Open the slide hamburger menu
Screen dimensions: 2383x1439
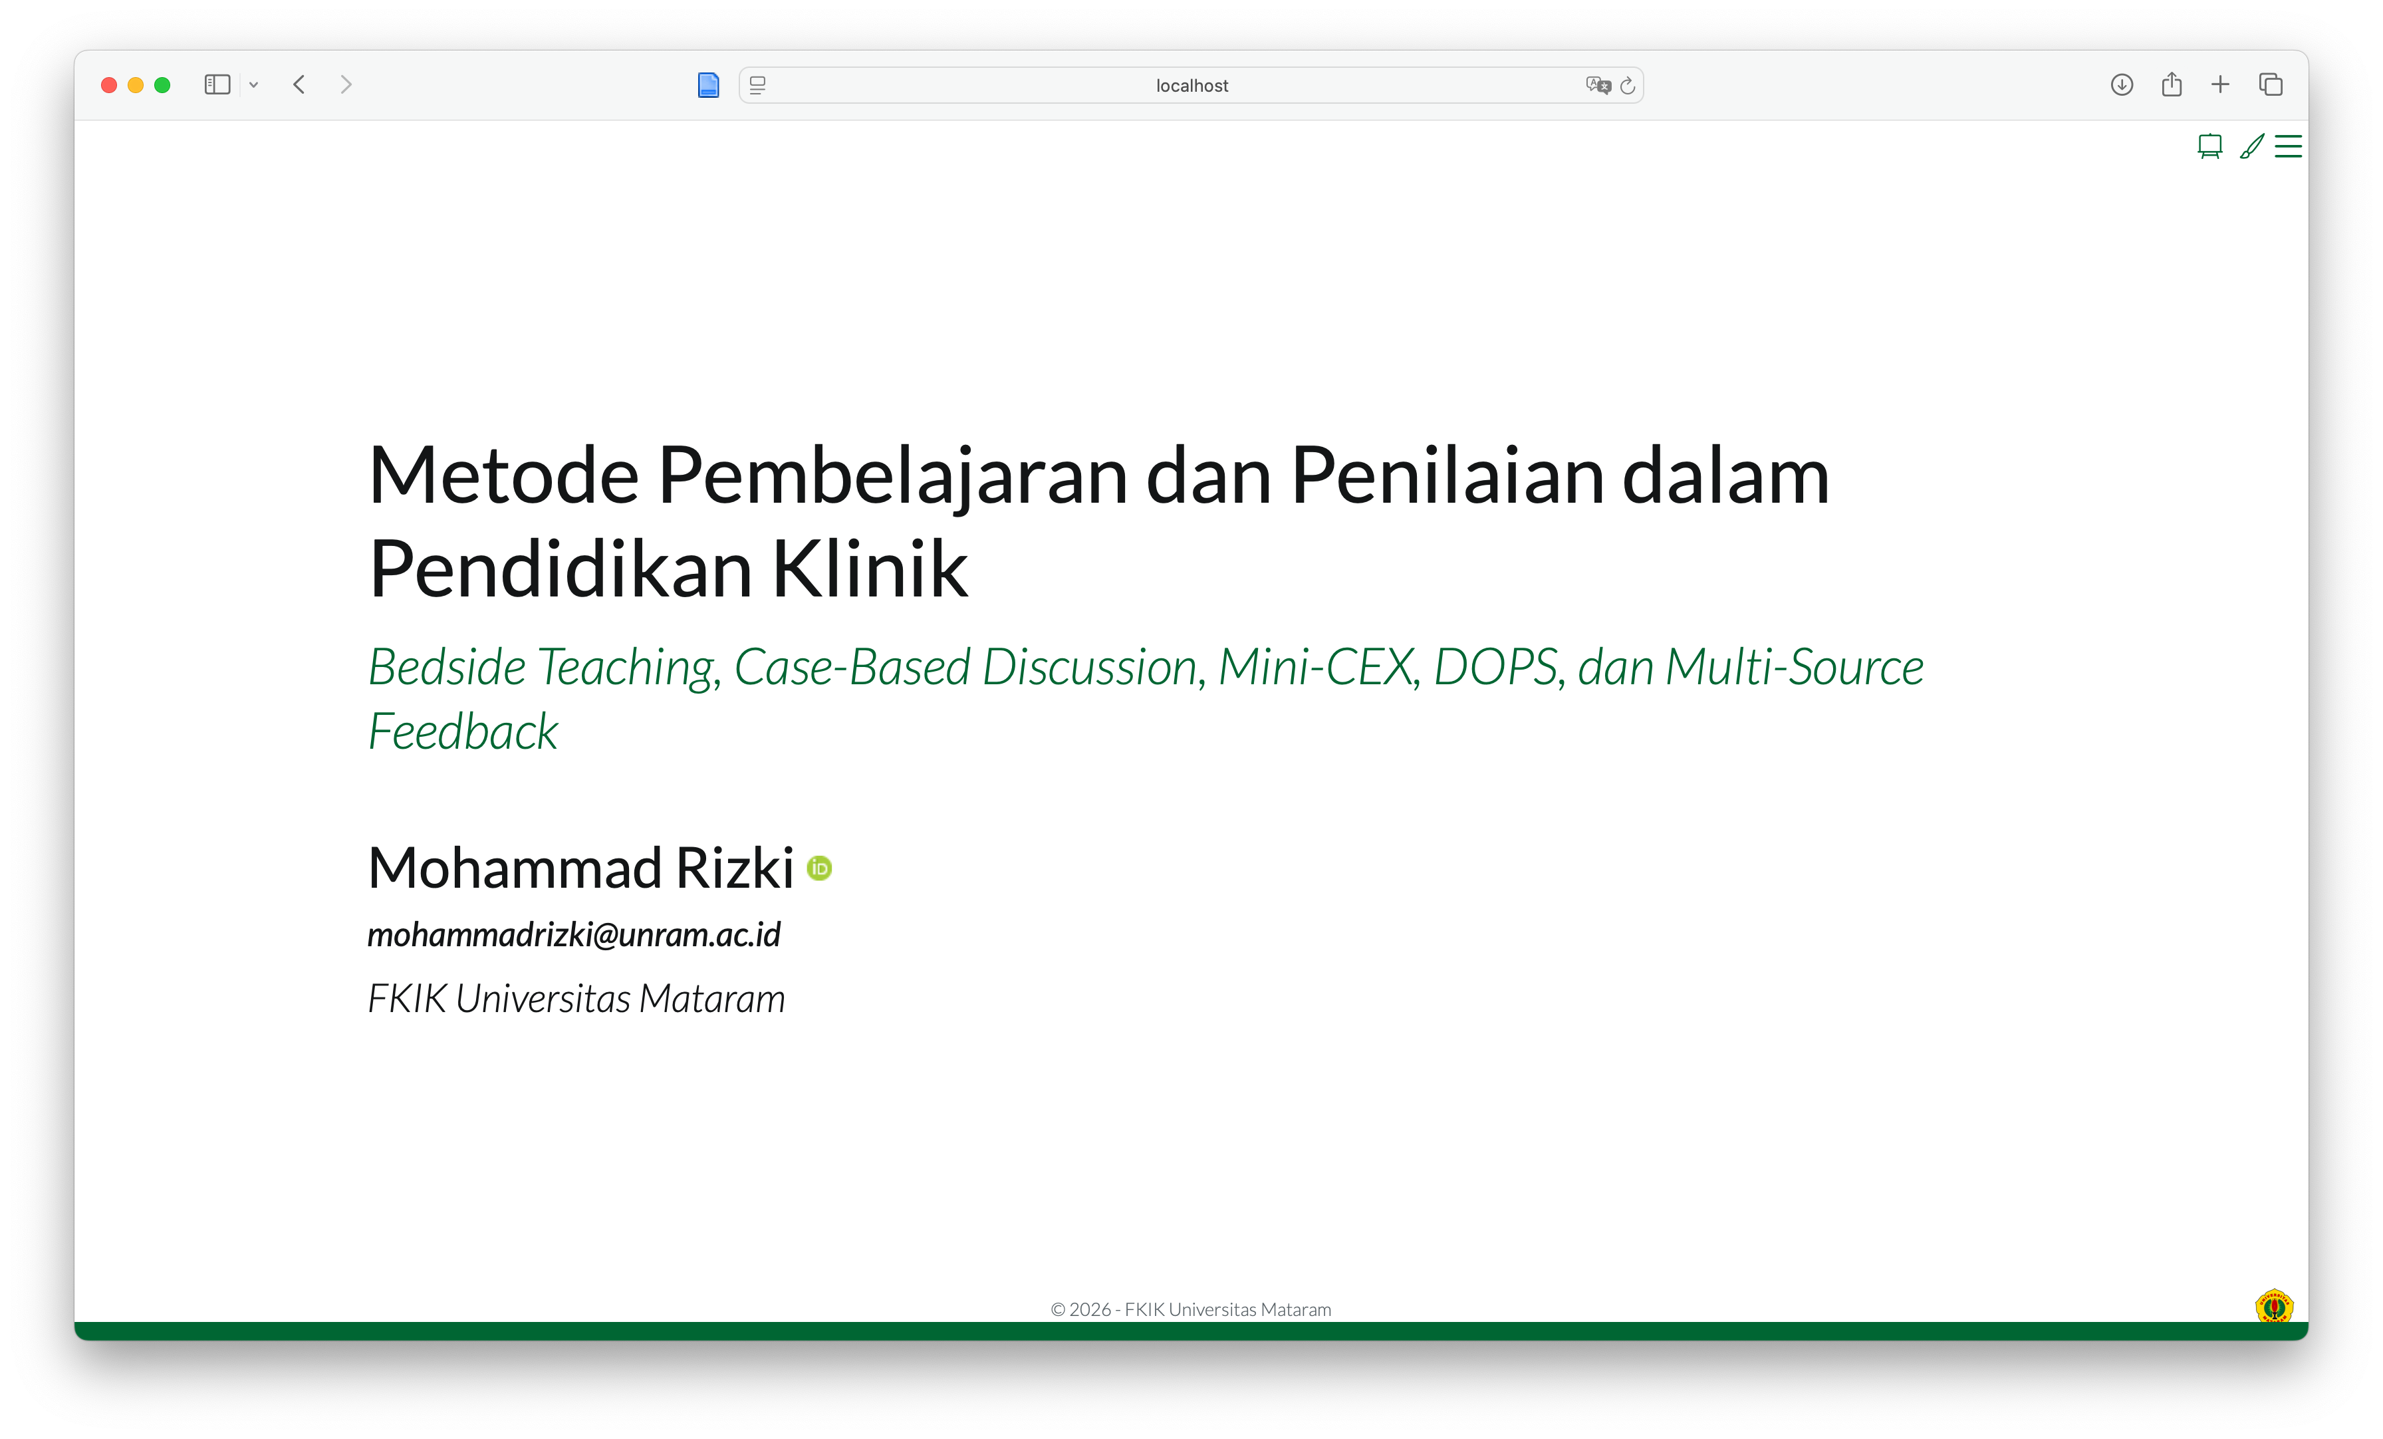tap(2288, 146)
